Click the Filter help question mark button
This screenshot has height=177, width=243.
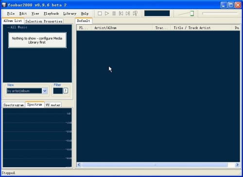(x=66, y=91)
